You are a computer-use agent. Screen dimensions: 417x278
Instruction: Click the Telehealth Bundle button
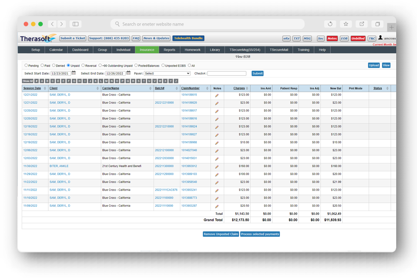pos(188,38)
